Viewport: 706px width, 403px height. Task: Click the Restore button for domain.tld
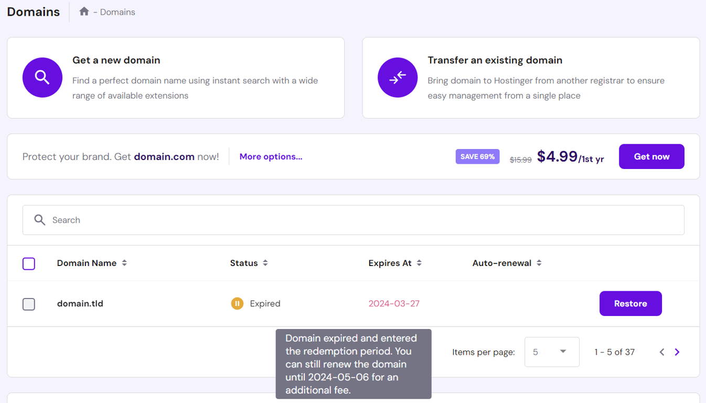point(630,303)
